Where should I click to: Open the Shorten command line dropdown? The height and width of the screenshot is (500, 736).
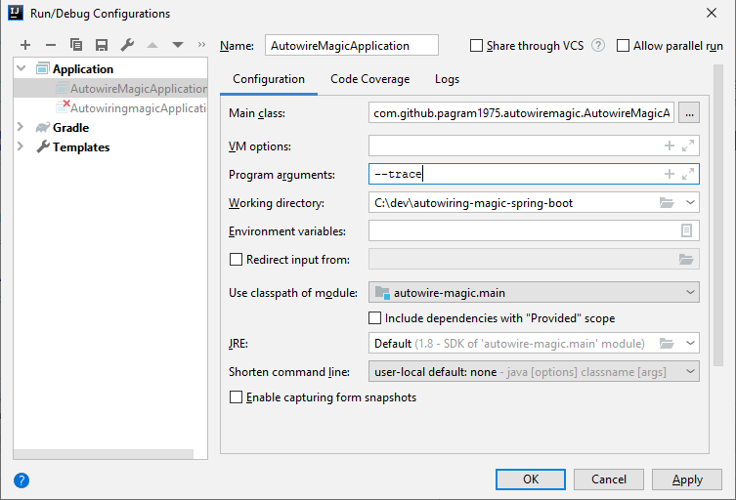[534, 371]
